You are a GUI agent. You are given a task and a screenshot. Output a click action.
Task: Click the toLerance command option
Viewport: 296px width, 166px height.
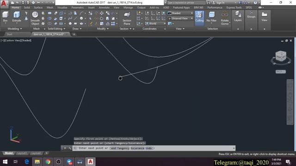(137, 148)
